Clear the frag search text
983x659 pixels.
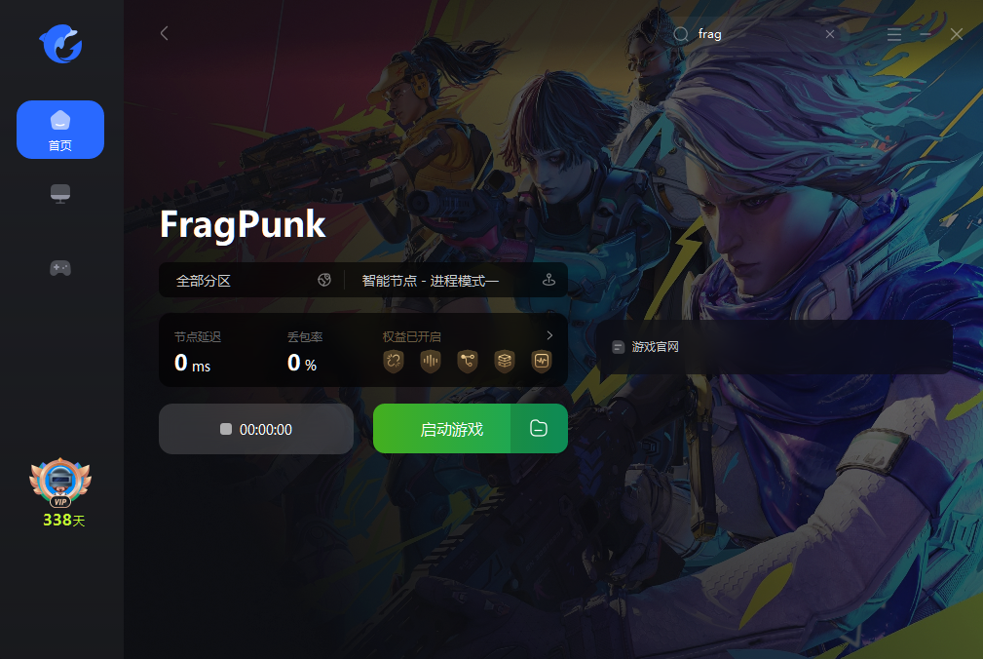830,34
